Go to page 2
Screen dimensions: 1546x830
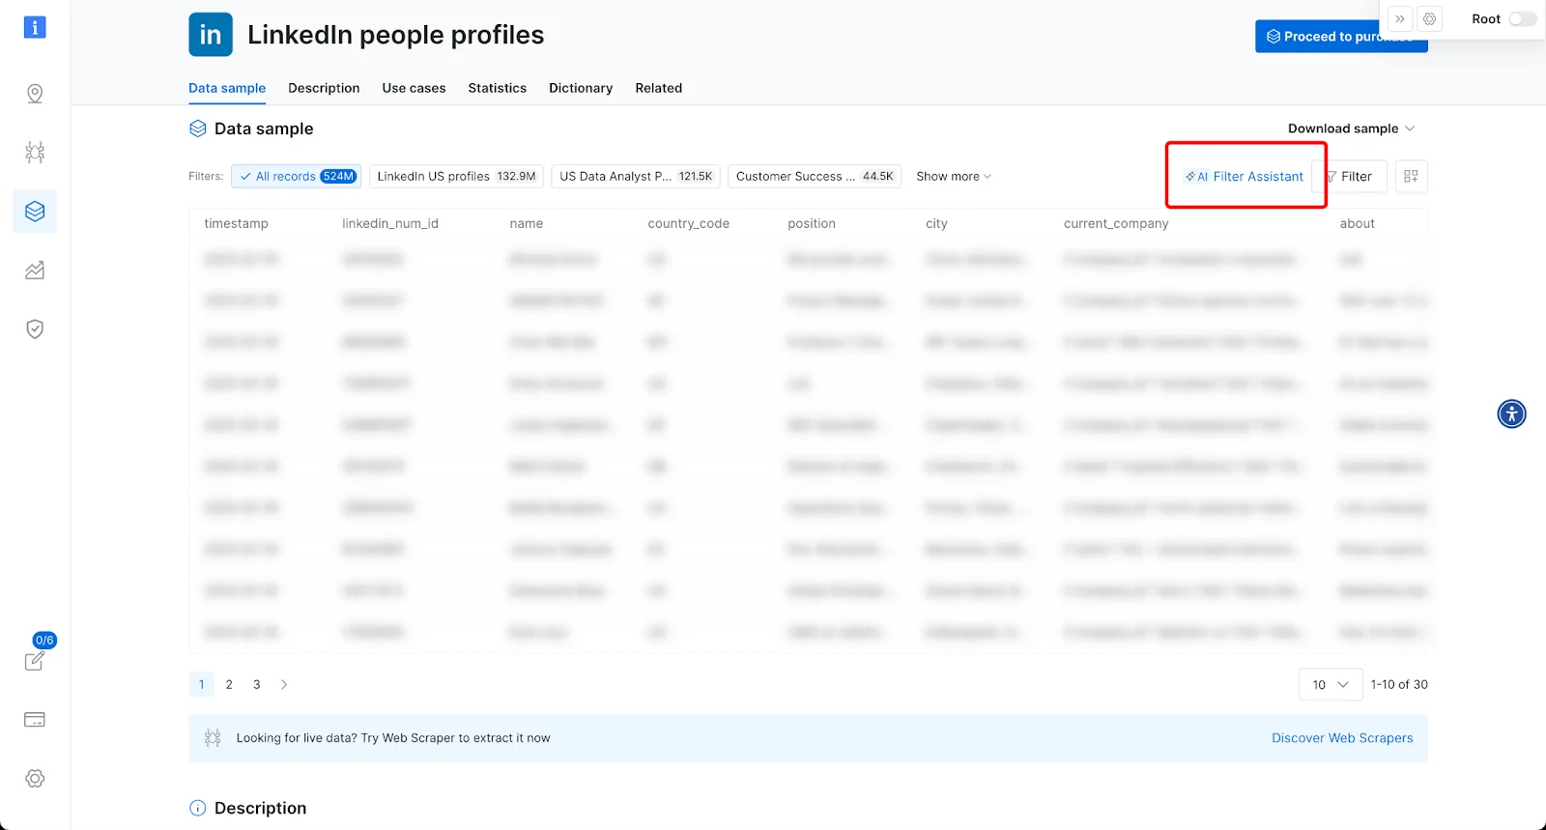coord(229,684)
